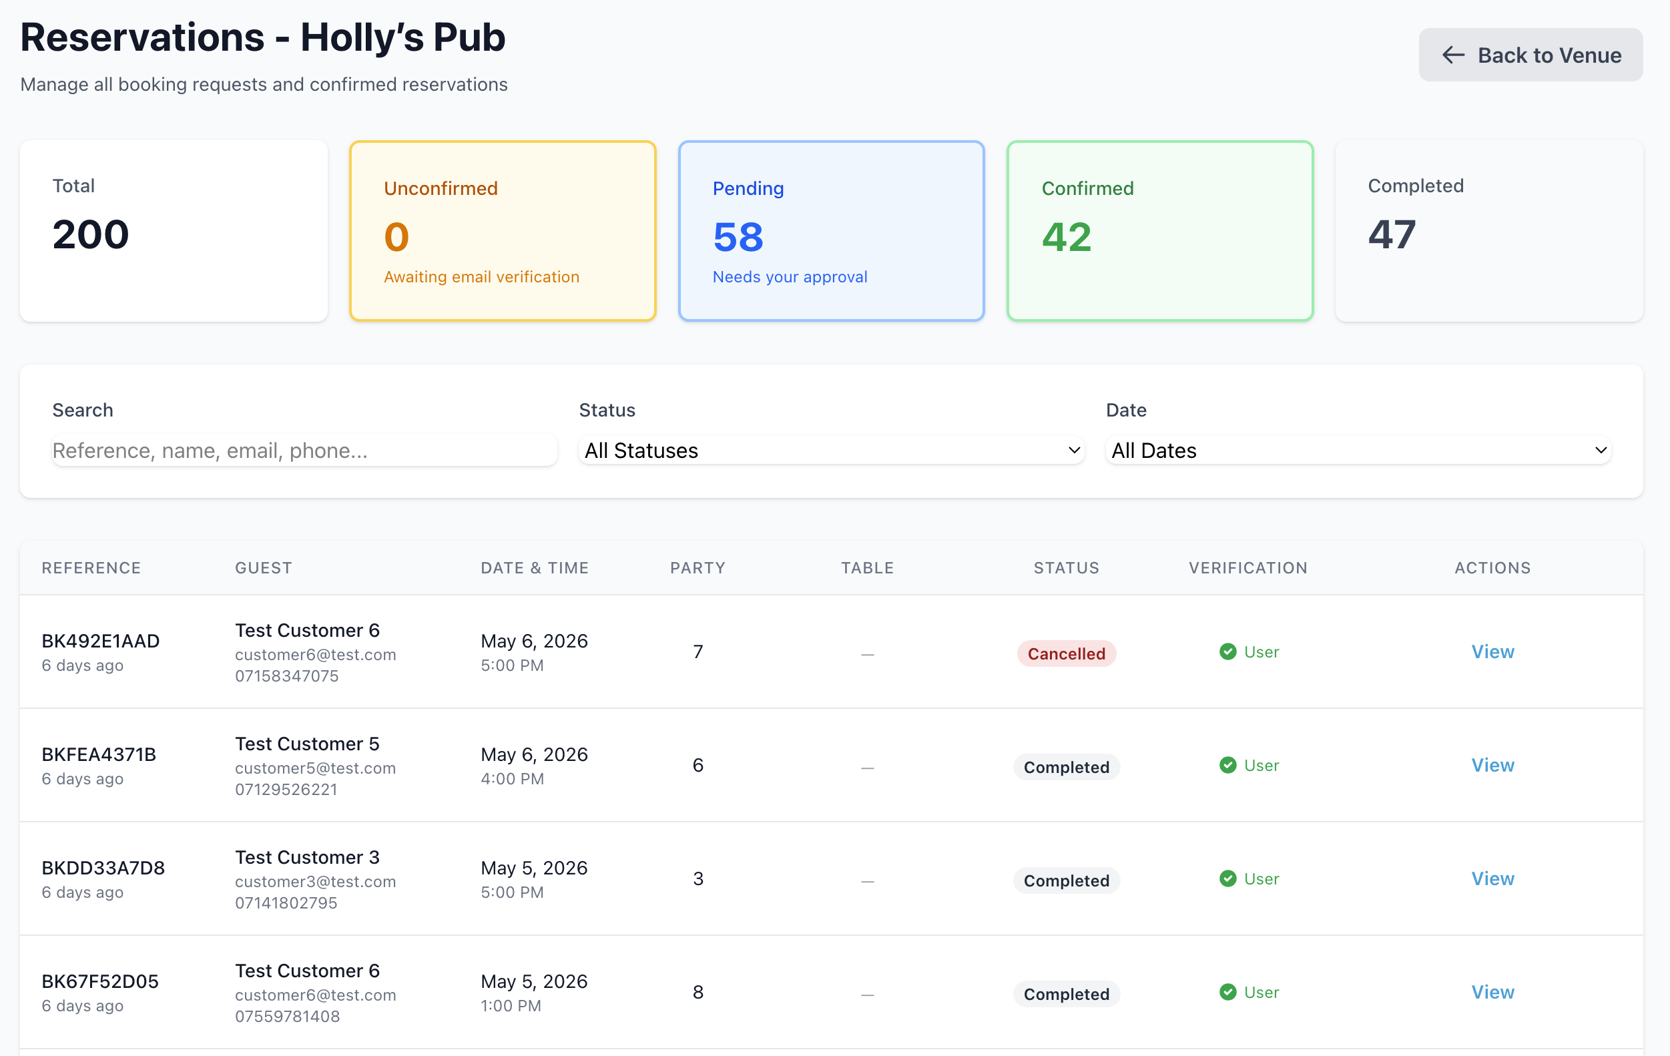The width and height of the screenshot is (1670, 1056).
Task: Click the Back to Venue button
Action: 1530,55
